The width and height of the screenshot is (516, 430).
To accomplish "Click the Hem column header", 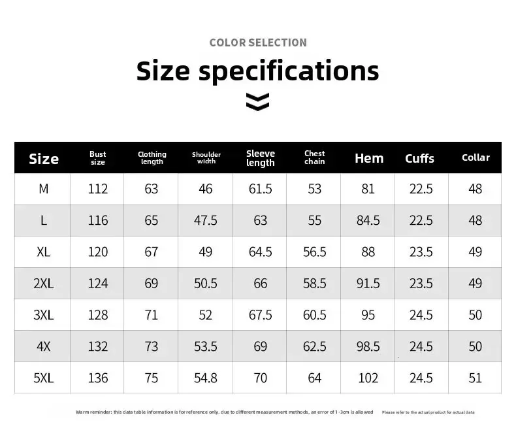I will pyautogui.click(x=369, y=158).
